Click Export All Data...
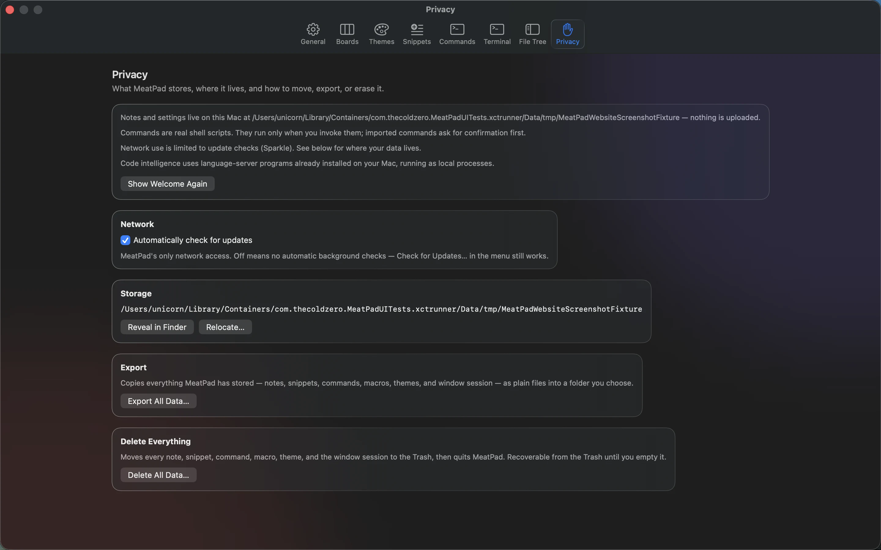881x550 pixels. [x=158, y=401]
